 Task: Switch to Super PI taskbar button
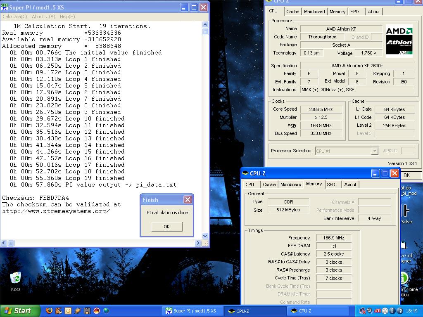(x=192, y=311)
